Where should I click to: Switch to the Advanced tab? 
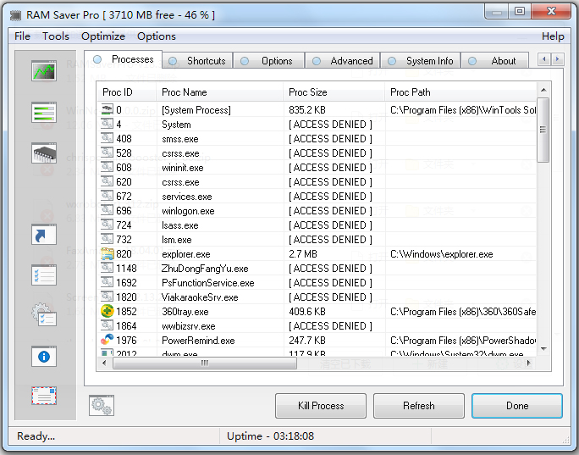tap(343, 61)
